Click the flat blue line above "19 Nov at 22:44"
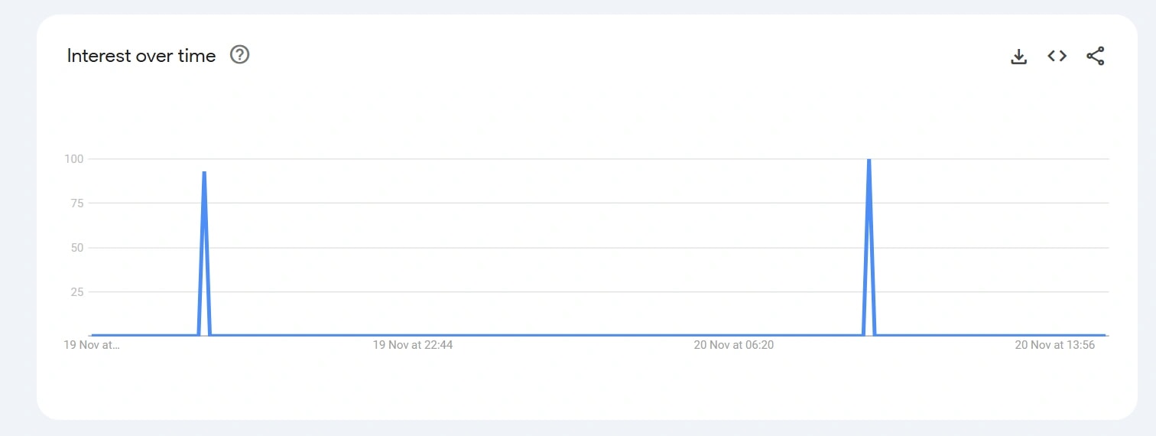The width and height of the screenshot is (1156, 436). (x=413, y=335)
